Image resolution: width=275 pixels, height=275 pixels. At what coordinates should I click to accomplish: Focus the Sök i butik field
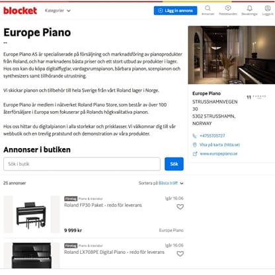pos(82,164)
